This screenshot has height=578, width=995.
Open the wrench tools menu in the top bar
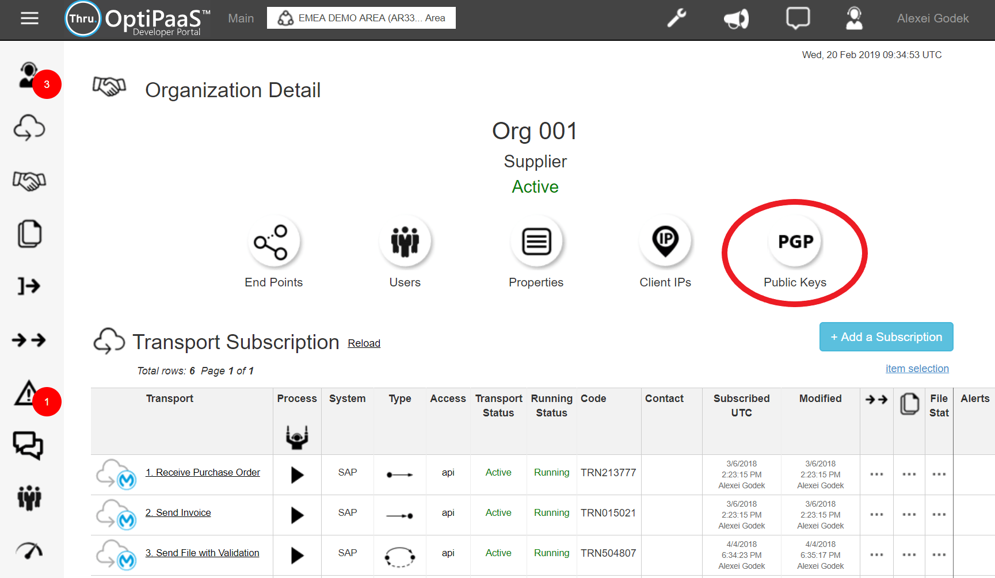click(x=677, y=18)
